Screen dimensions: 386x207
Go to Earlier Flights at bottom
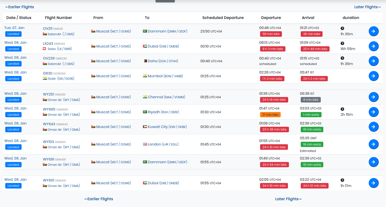pos(99,199)
